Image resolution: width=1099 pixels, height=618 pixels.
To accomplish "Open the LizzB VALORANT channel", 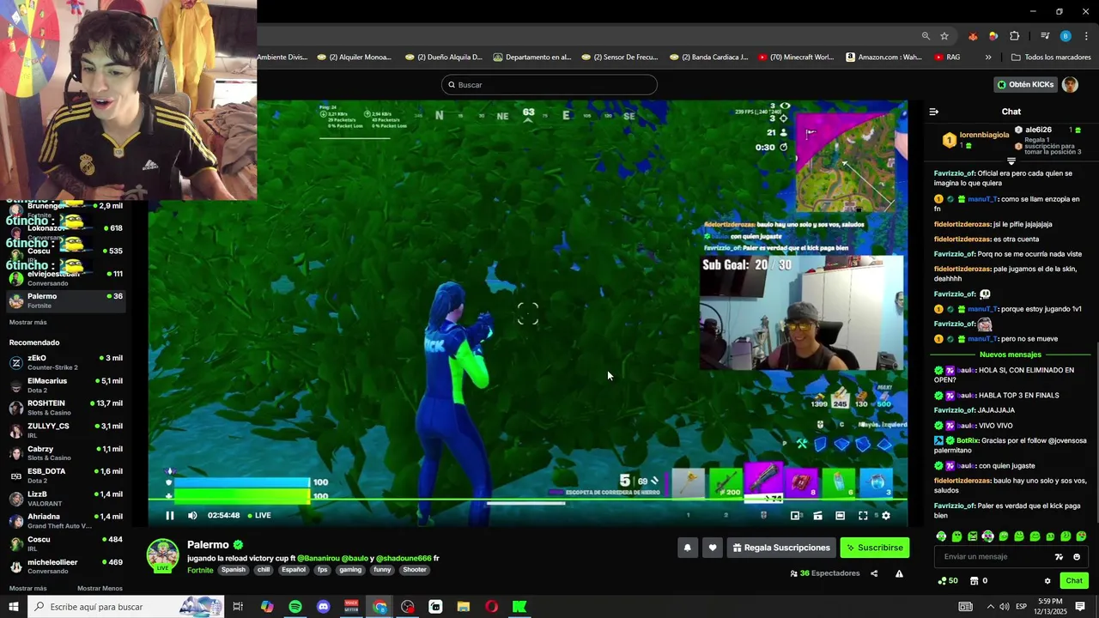I will click(67, 499).
